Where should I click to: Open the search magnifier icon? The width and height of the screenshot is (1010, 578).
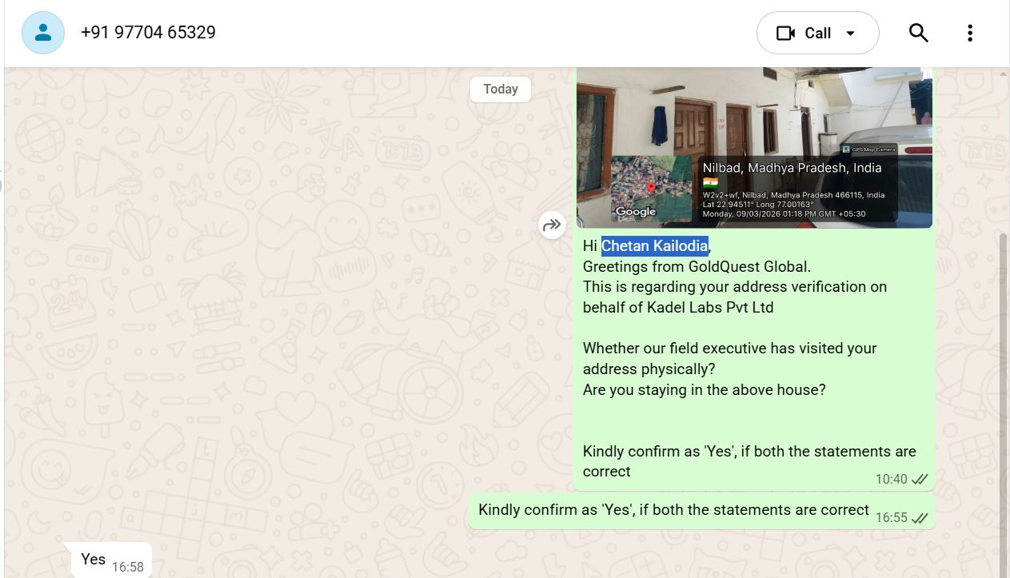(x=918, y=33)
